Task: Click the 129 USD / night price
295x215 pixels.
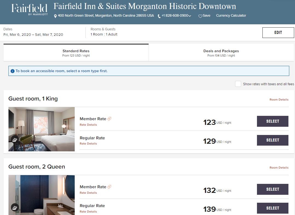Action: [217, 141]
